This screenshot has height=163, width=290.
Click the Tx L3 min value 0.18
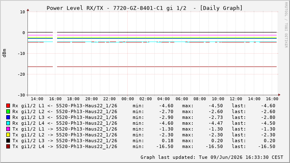[168, 141]
